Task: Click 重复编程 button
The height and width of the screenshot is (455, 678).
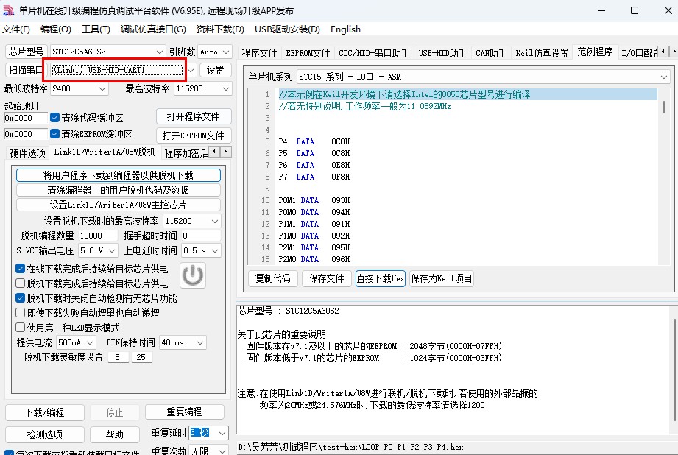Action: pos(184,412)
